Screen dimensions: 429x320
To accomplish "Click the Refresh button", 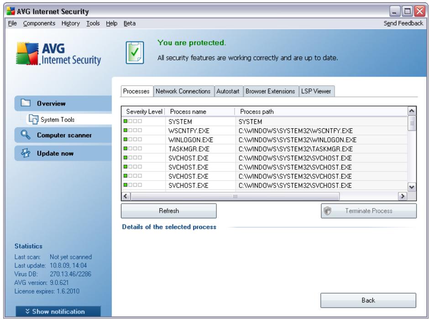I will pyautogui.click(x=169, y=211).
